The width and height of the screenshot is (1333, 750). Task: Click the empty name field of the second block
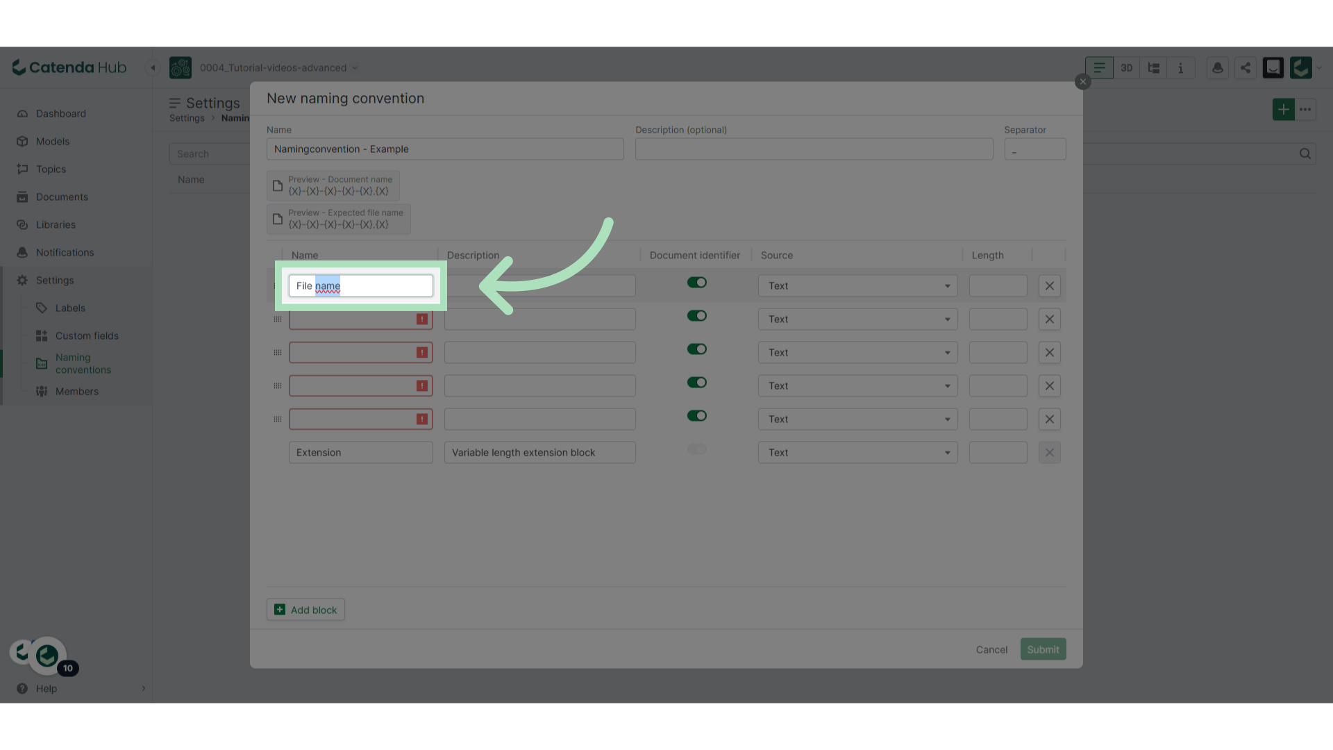(x=361, y=319)
